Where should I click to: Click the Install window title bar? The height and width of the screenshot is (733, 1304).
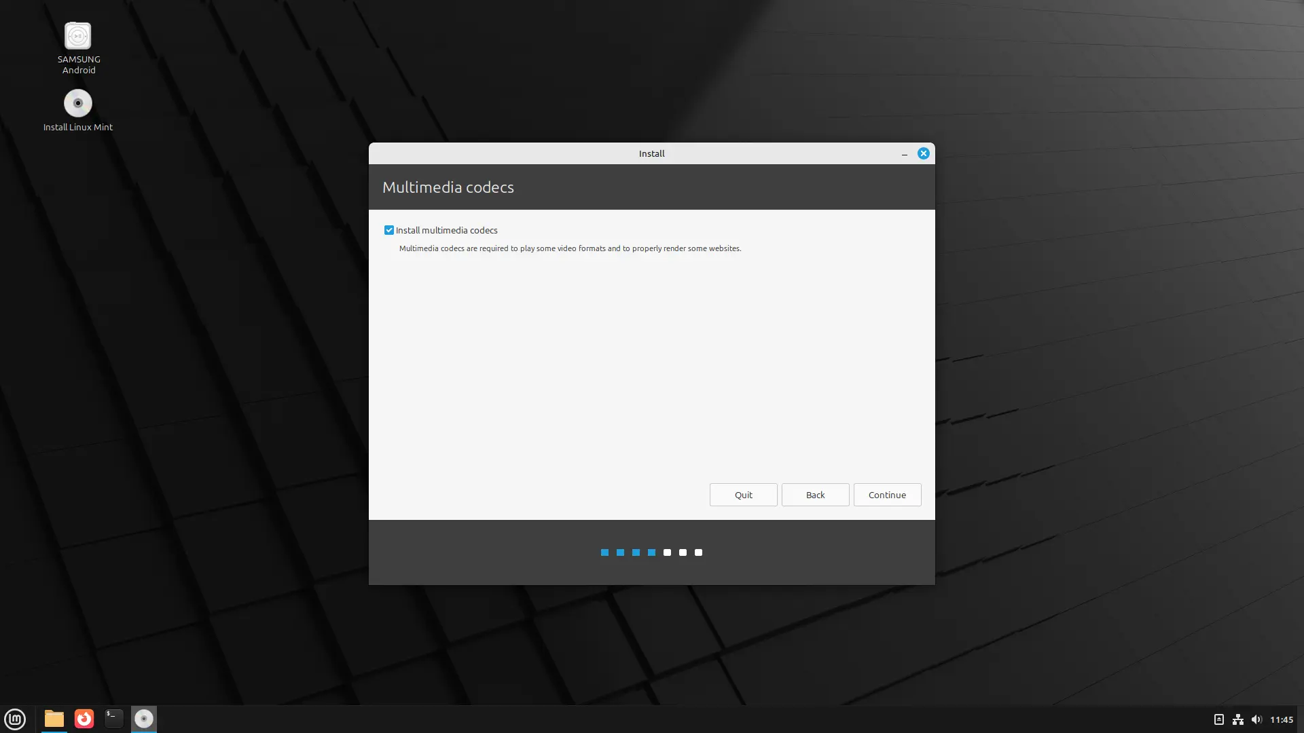tap(651, 153)
